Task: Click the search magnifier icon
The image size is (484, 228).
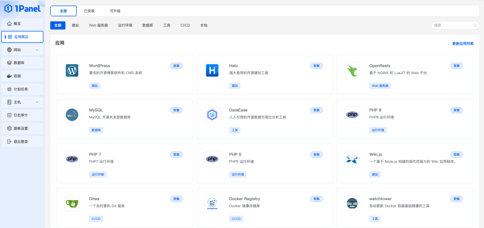Action: click(x=475, y=25)
